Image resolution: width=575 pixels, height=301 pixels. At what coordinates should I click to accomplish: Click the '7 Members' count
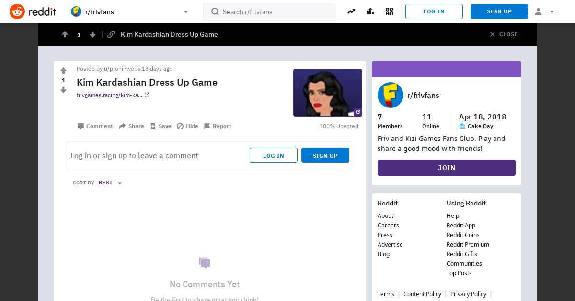click(x=390, y=121)
